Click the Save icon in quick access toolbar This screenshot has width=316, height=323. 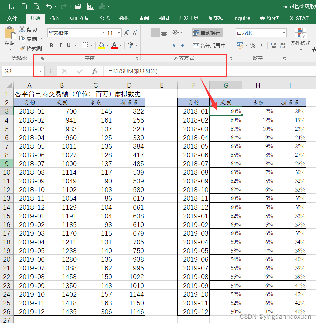coord(12,7)
